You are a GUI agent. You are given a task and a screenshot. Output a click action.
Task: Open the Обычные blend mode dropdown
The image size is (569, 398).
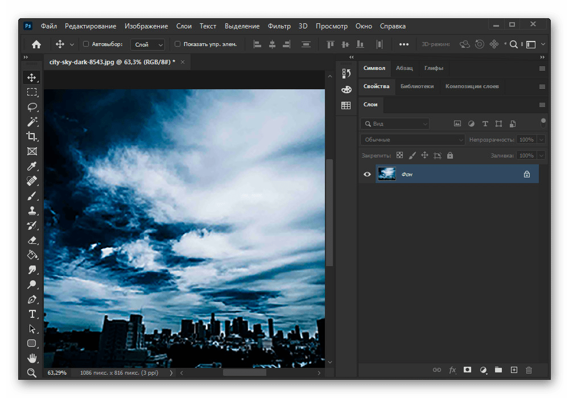[x=413, y=139]
